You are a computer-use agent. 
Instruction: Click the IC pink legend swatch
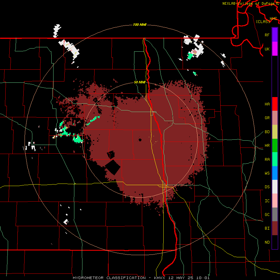tap(275, 201)
